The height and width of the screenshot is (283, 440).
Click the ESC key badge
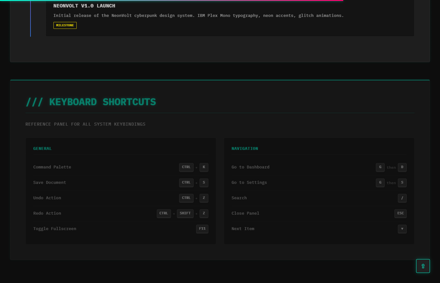[400, 214]
